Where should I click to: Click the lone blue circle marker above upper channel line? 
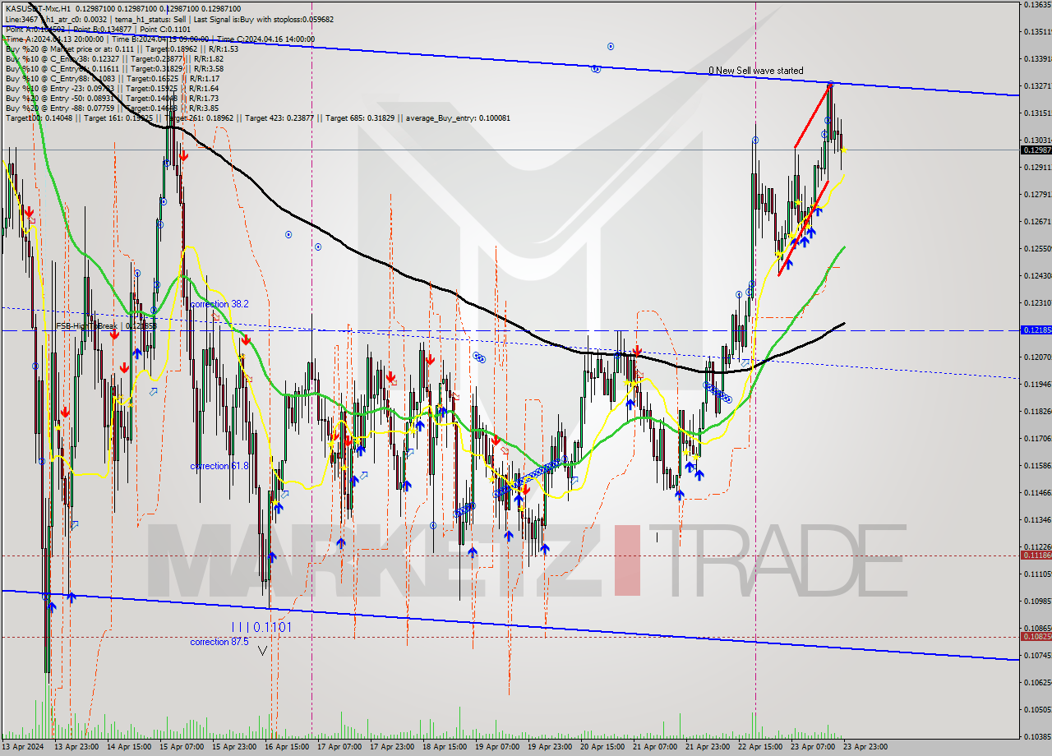(611, 46)
